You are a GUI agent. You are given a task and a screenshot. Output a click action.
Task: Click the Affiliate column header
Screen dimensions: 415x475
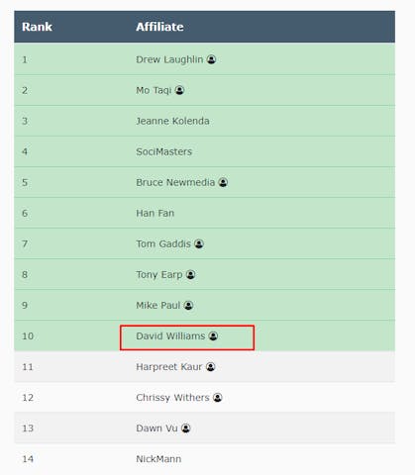(x=159, y=27)
